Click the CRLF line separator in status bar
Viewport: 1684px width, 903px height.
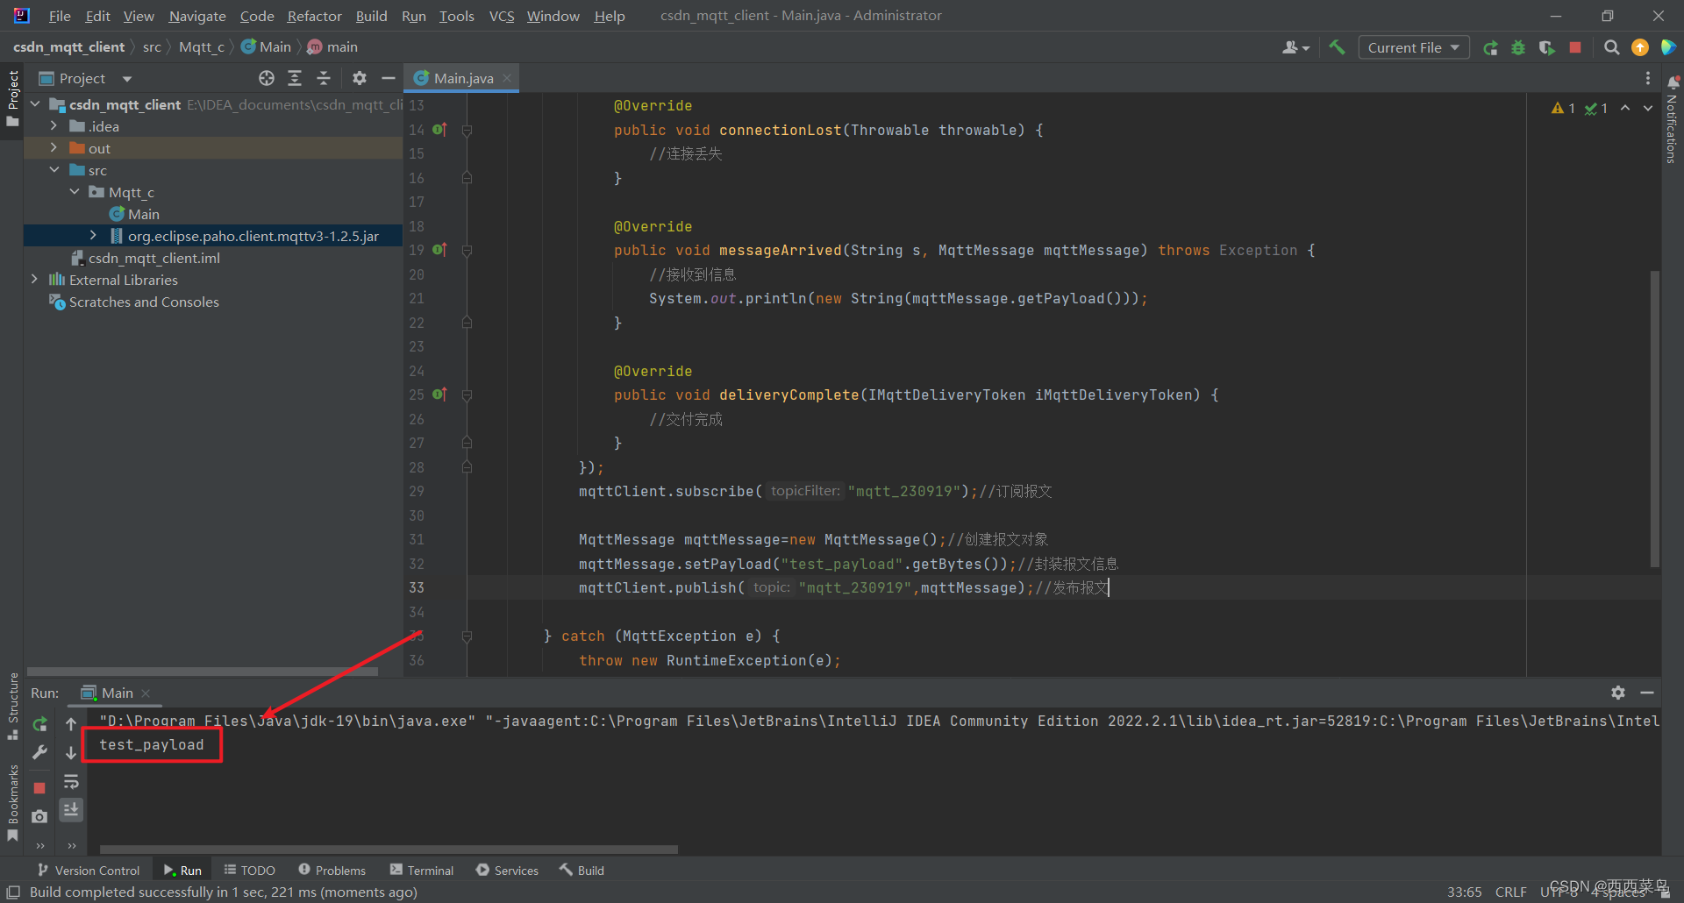click(x=1510, y=892)
